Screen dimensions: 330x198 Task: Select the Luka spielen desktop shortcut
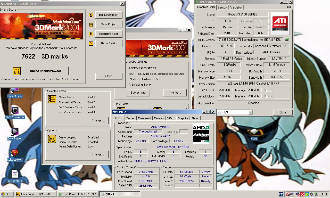[x=15, y=155]
